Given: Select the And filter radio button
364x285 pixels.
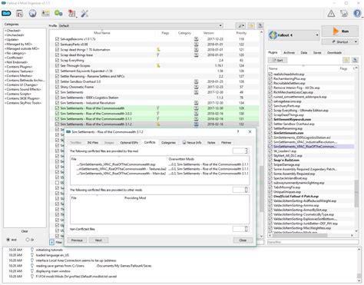Looking at the screenshot, I should [8, 240].
